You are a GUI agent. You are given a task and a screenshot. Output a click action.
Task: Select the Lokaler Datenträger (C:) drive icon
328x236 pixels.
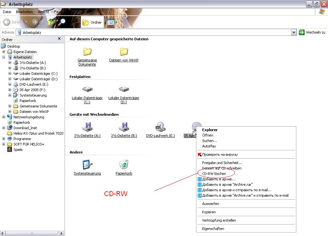pyautogui.click(x=87, y=90)
